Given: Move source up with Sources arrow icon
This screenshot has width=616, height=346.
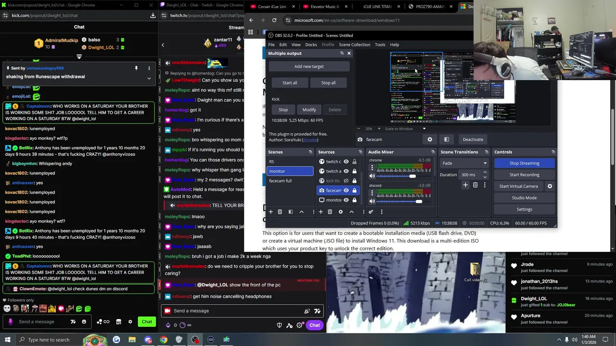Looking at the screenshot, I should tap(351, 212).
